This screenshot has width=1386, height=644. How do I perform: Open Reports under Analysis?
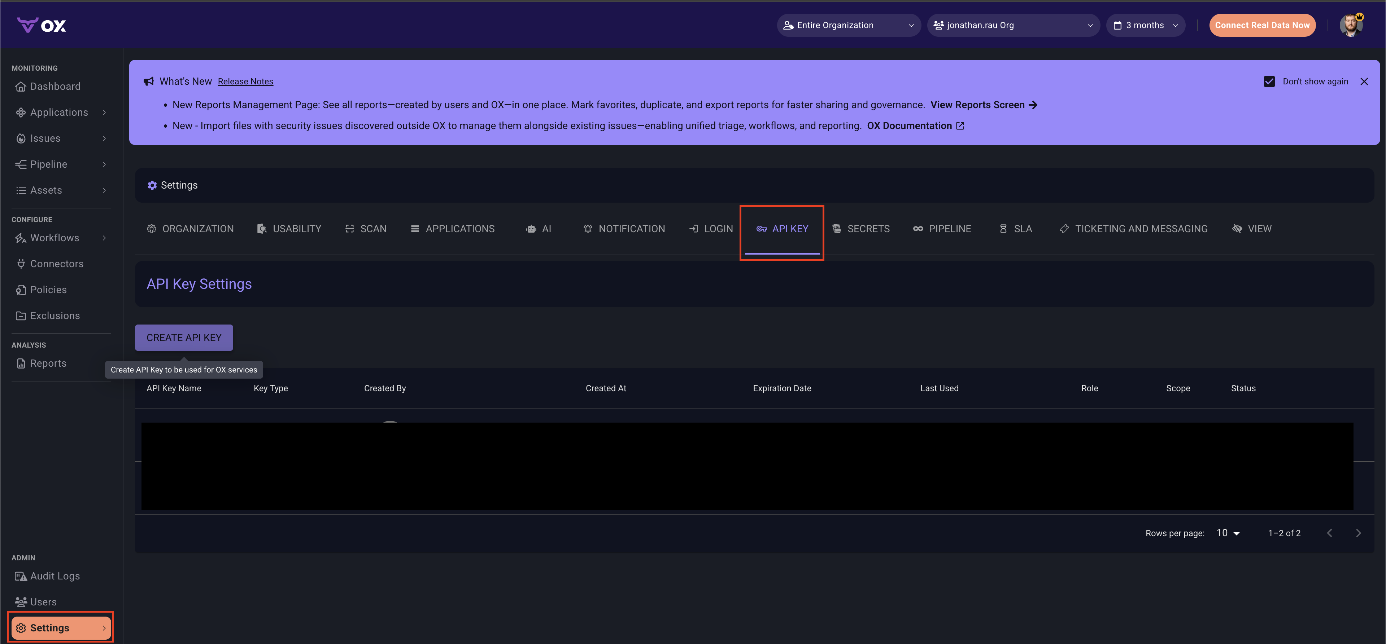[48, 363]
